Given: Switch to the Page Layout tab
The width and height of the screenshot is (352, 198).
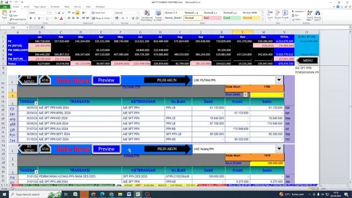Looking at the screenshot, I should [x=40, y=7].
